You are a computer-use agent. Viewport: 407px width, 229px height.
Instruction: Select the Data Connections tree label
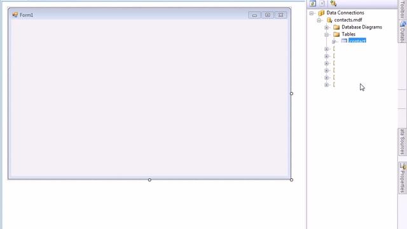pos(345,13)
